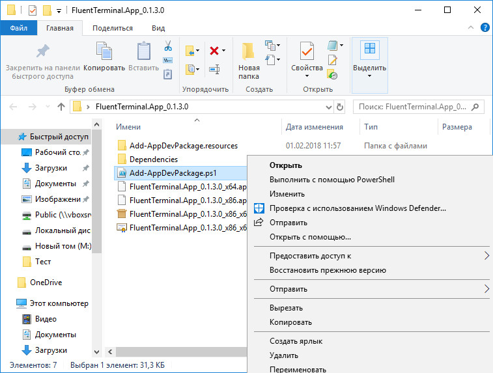Click new folder icon in title bar
Viewport: 493px width, 373px height.
click(x=47, y=10)
